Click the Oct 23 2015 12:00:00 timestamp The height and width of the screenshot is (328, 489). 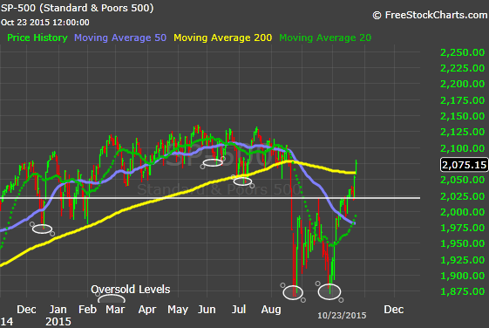click(45, 23)
